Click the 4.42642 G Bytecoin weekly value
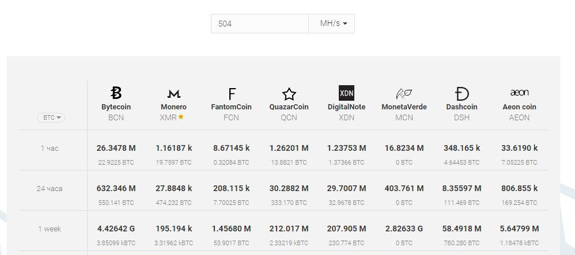This screenshot has height=255, width=575. click(x=116, y=229)
